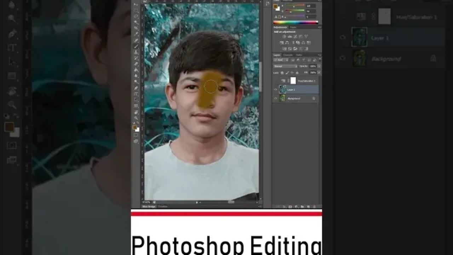453x255 pixels.
Task: Select the Eyedropper tool
Action: pos(136,34)
